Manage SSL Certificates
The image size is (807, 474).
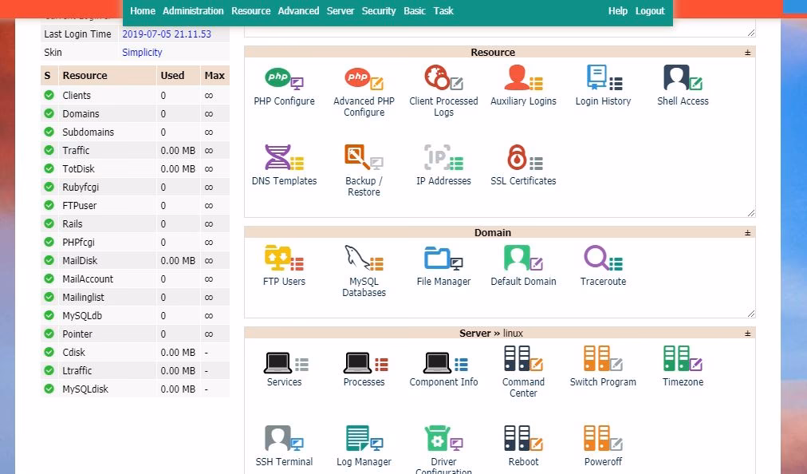523,164
